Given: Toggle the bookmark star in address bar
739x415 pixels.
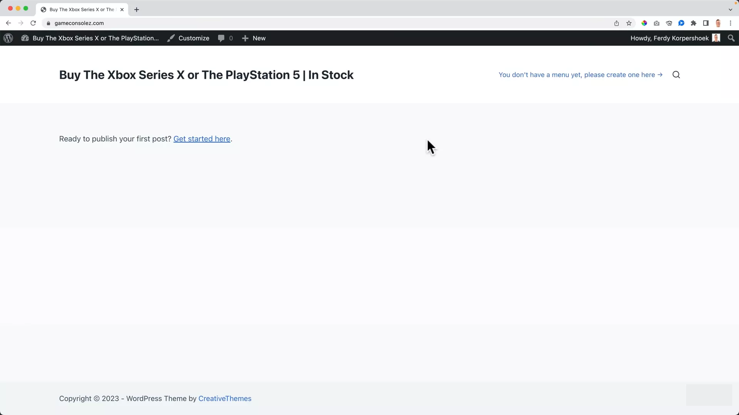Looking at the screenshot, I should tap(629, 23).
